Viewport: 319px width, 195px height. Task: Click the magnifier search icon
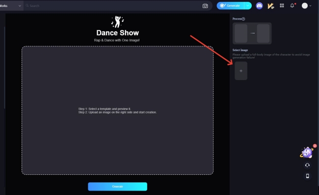pos(27,6)
